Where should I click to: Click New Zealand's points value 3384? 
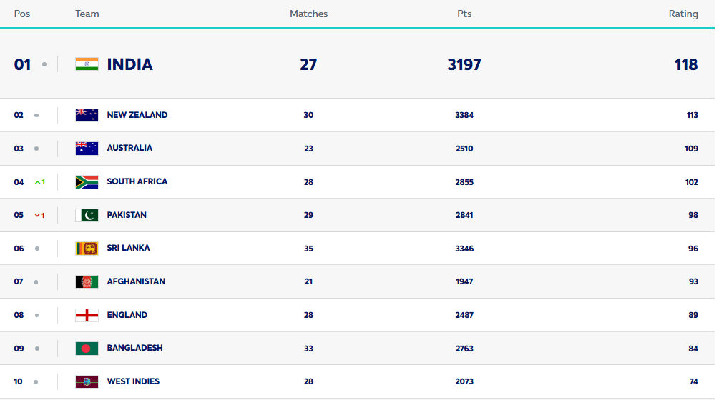pyautogui.click(x=464, y=115)
